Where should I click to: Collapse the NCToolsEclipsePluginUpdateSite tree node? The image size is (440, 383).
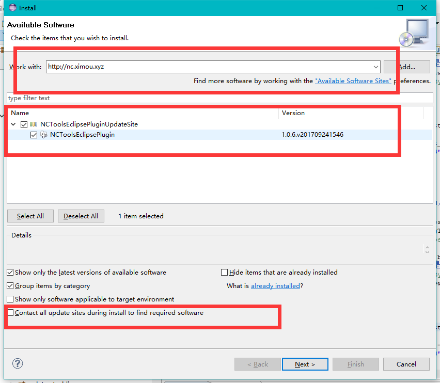point(13,124)
